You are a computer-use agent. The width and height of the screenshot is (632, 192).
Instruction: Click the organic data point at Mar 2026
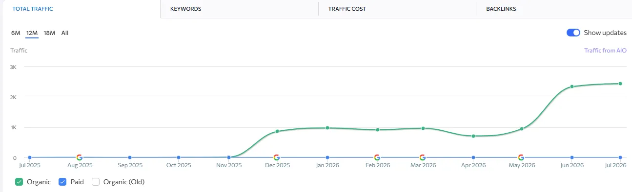click(423, 128)
